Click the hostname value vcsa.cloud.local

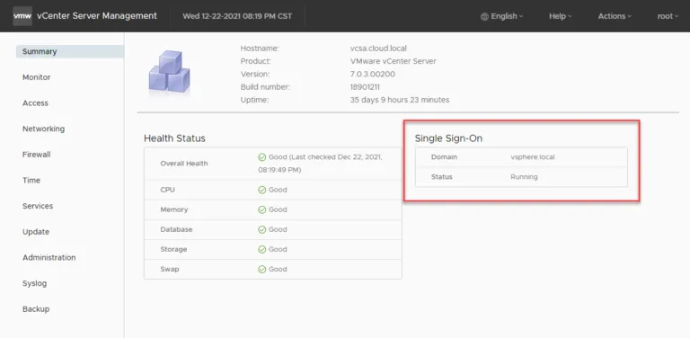click(378, 49)
